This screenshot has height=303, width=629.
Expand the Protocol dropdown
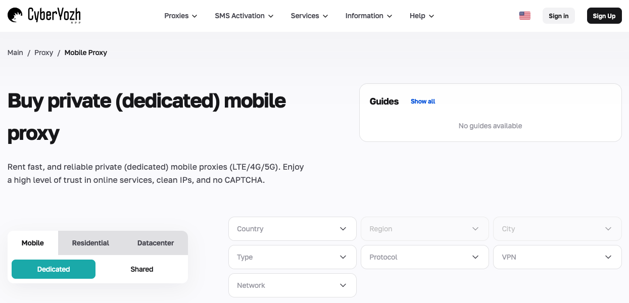(x=425, y=257)
